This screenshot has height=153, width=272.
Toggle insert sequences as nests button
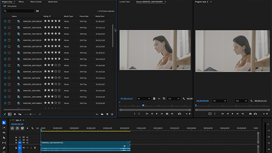pos(12,128)
